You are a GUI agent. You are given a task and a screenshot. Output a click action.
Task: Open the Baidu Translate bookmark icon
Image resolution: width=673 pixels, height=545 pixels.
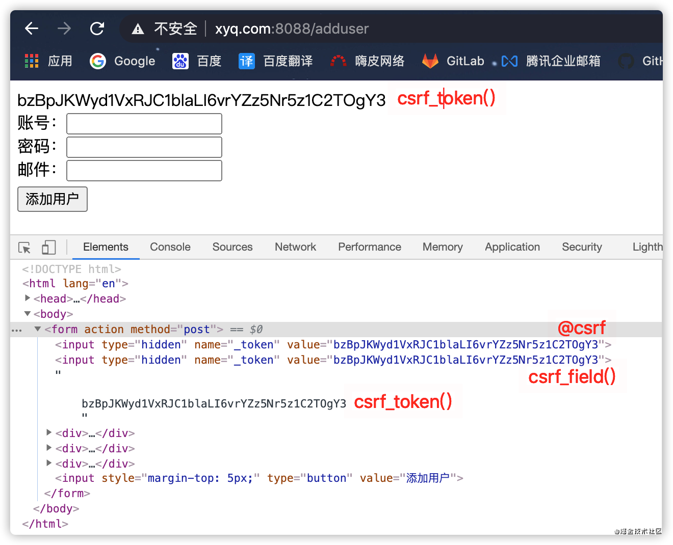pyautogui.click(x=247, y=61)
